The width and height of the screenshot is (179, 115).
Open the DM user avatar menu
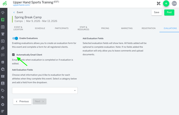tap(174, 3)
